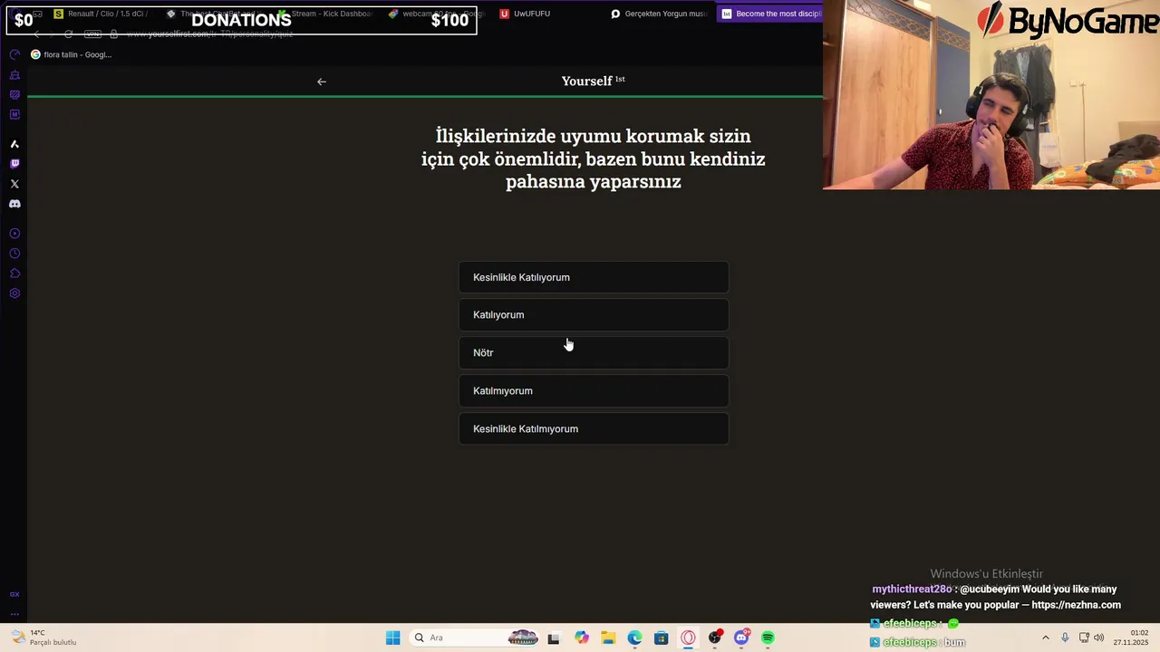
Task: Open weather widget showing 14°C
Action: [43, 638]
